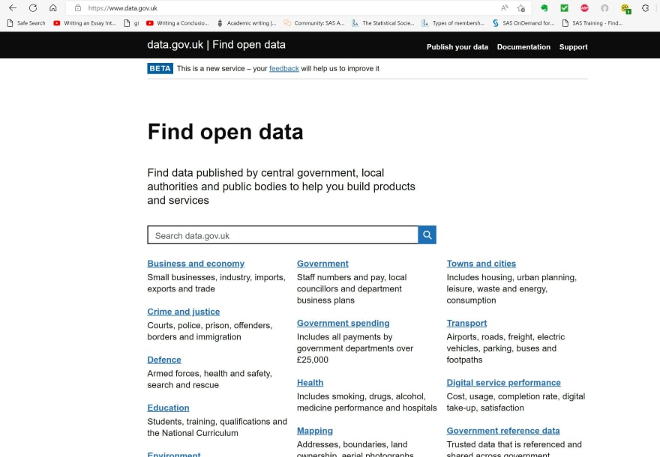The height and width of the screenshot is (457, 660).
Task: Open the Government category
Action: click(x=322, y=264)
